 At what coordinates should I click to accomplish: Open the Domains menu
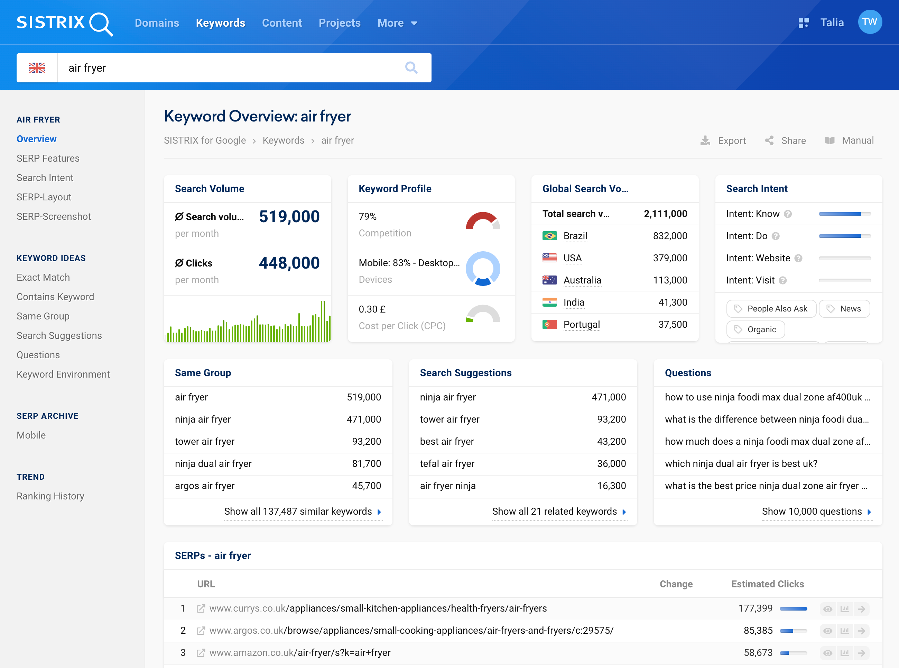[x=157, y=23]
